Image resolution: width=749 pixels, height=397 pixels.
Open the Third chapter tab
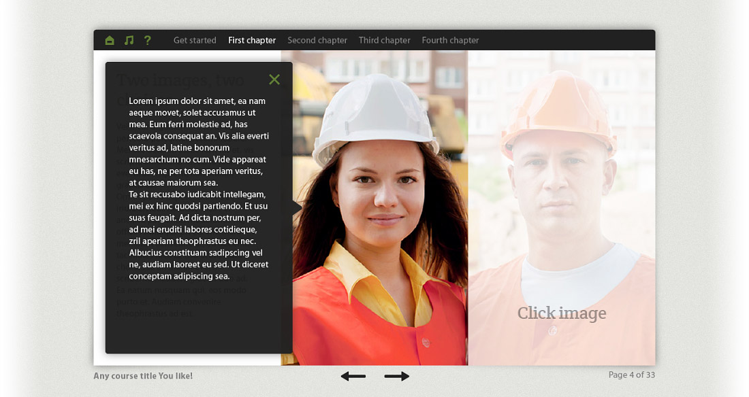pyautogui.click(x=385, y=41)
